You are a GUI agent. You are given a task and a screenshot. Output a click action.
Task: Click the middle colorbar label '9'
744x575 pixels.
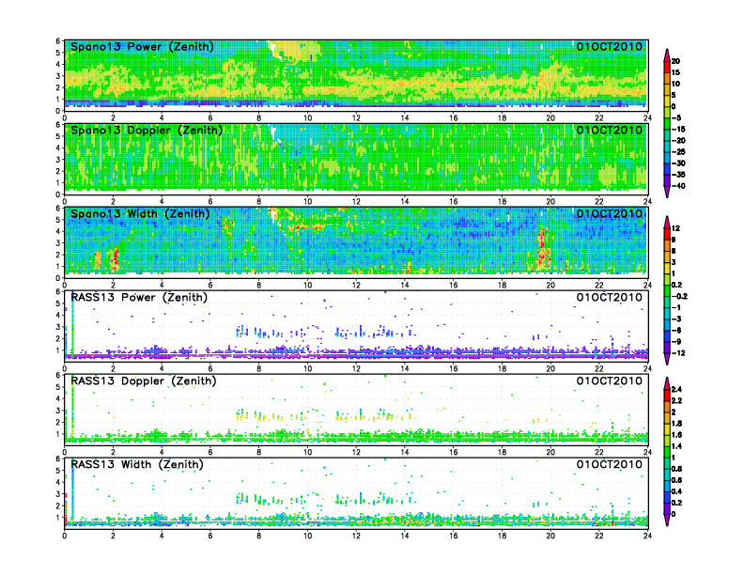(674, 241)
